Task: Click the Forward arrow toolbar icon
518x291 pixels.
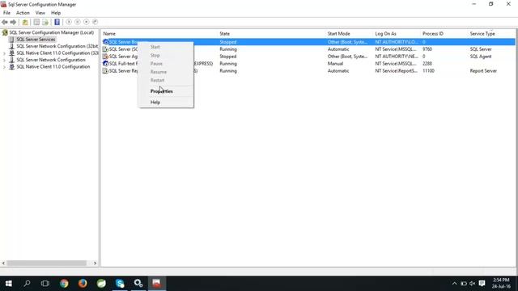Action: (x=13, y=22)
